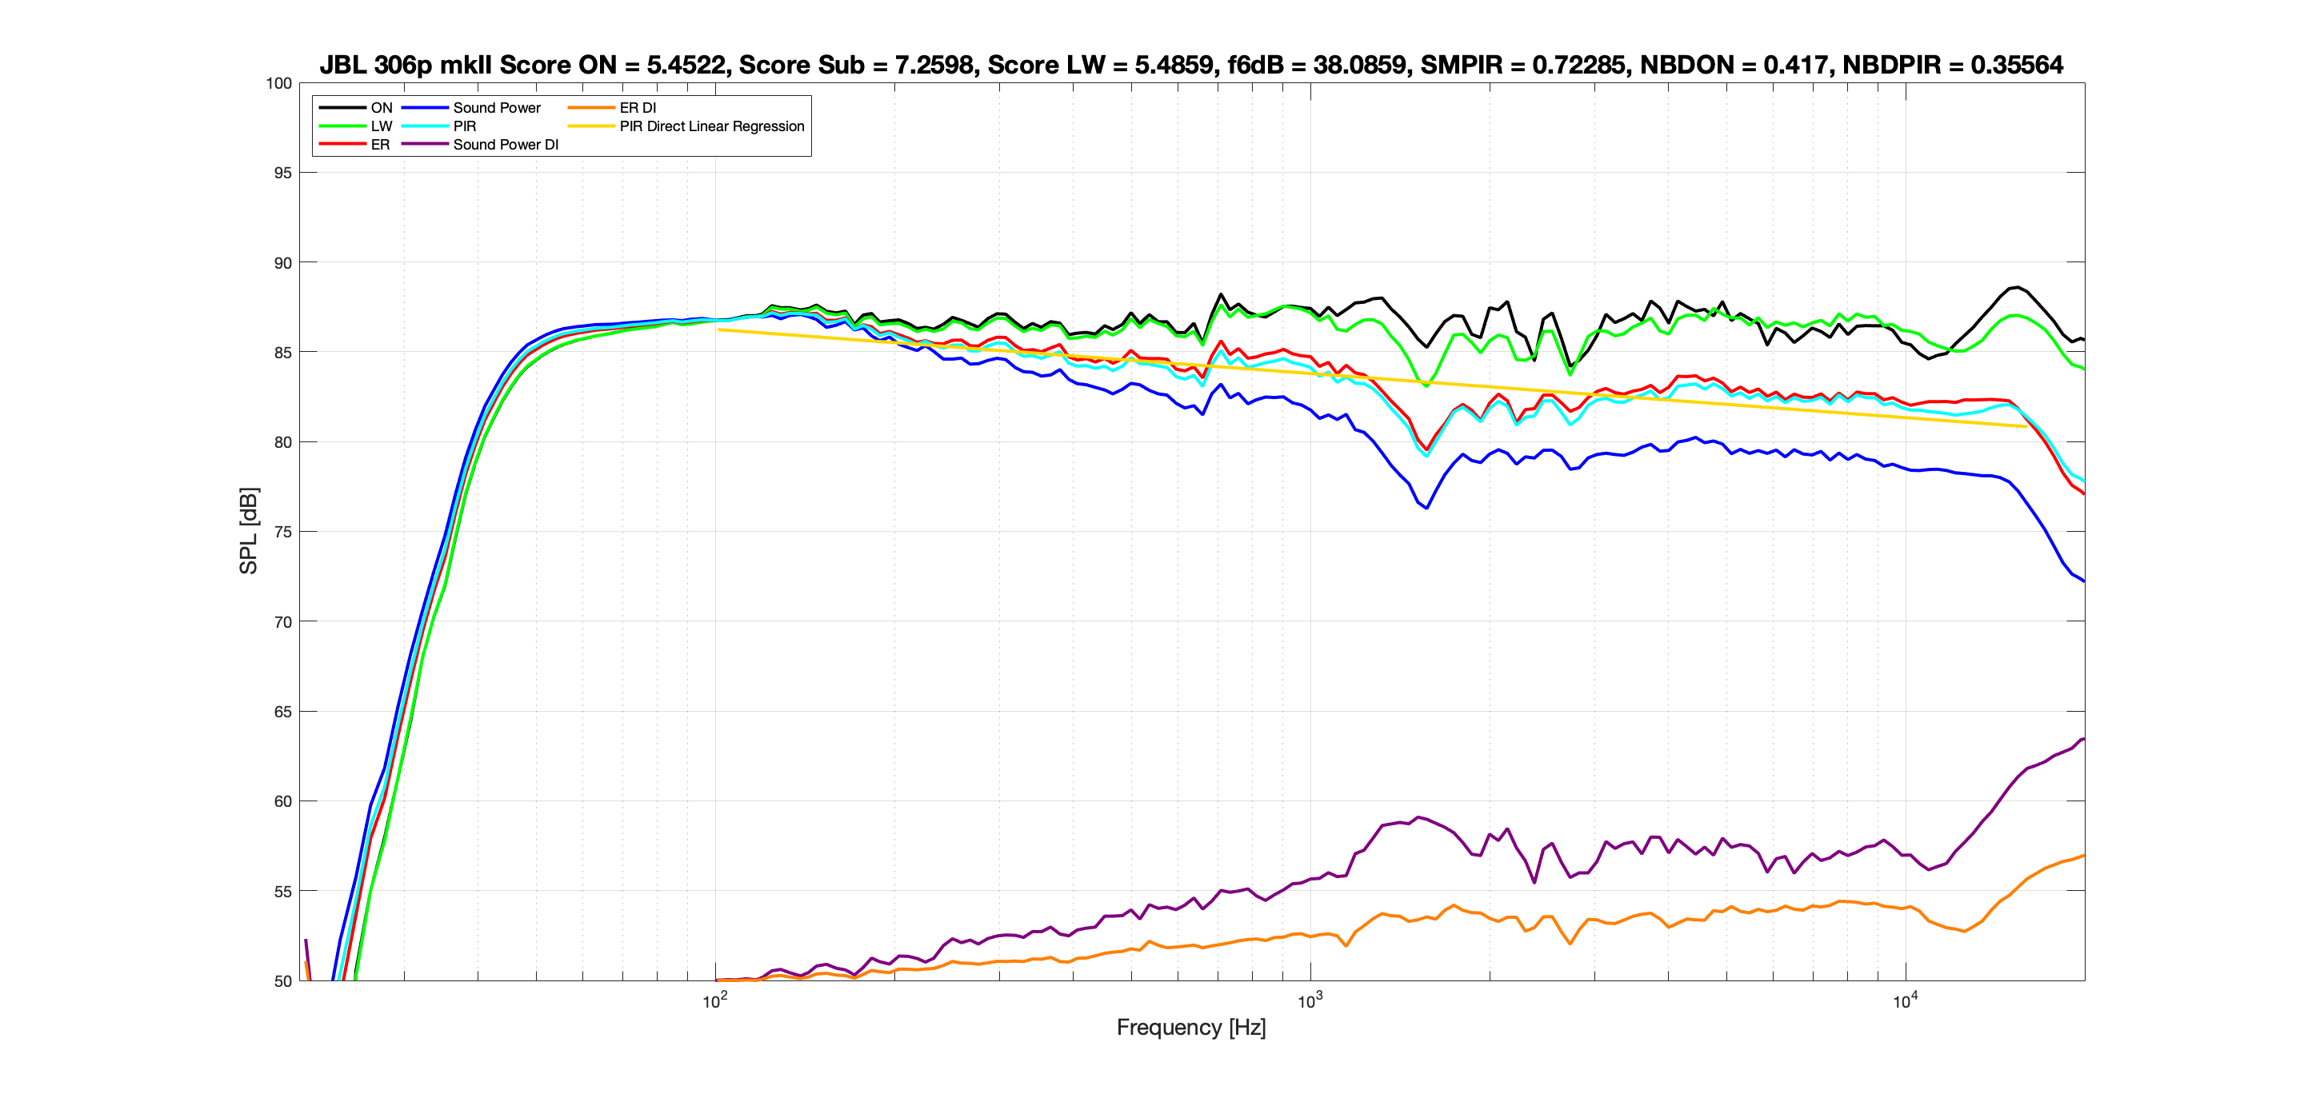Click the y-axis tick label '85'
This screenshot has height=1102, width=2304.
tap(282, 352)
